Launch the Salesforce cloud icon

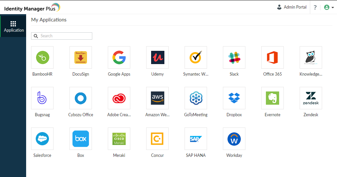[42, 139]
